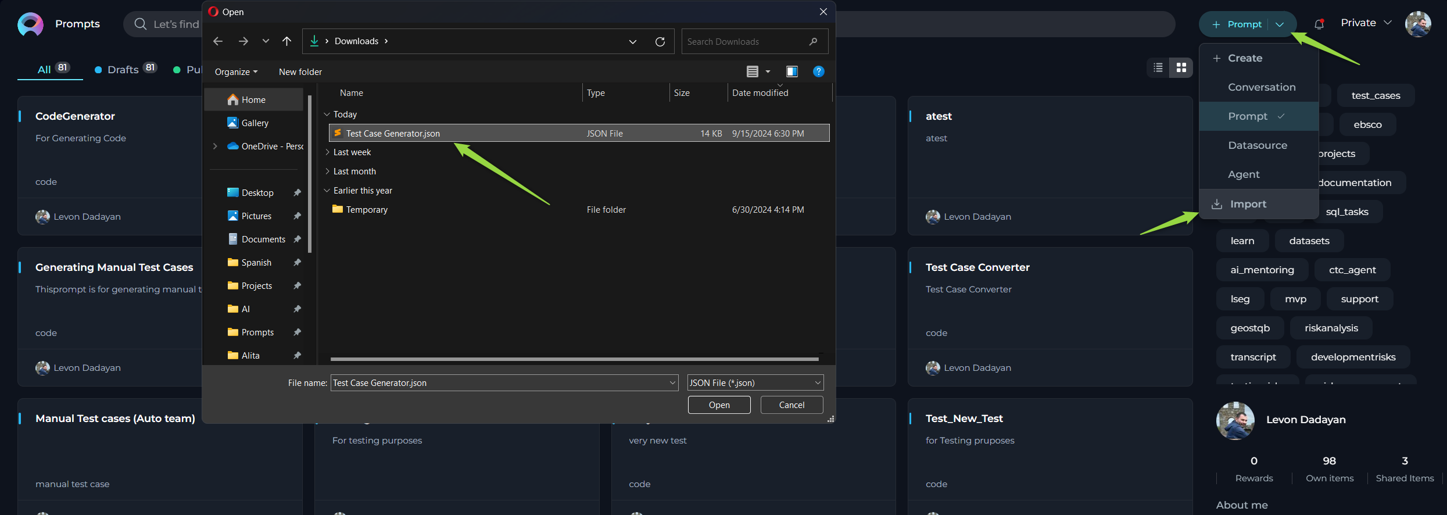Screen dimensions: 1447x515
Task: Click the user avatar at top right
Action: 1418,24
